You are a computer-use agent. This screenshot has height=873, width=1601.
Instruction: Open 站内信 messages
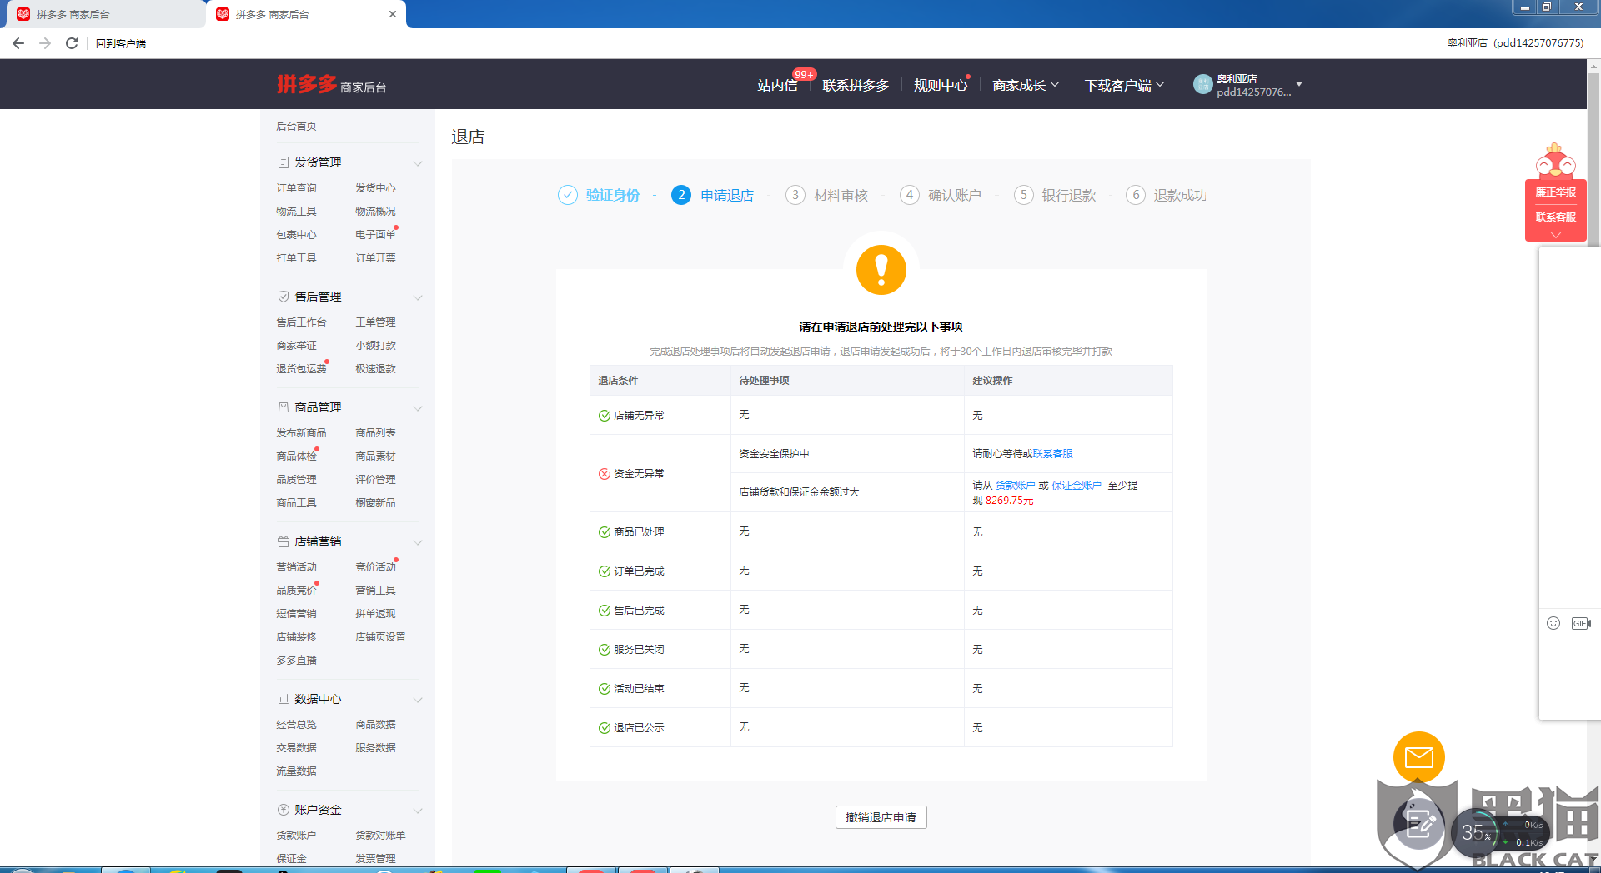click(x=777, y=85)
